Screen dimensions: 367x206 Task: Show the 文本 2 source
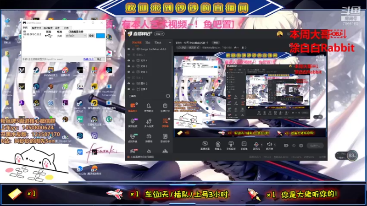point(129,77)
